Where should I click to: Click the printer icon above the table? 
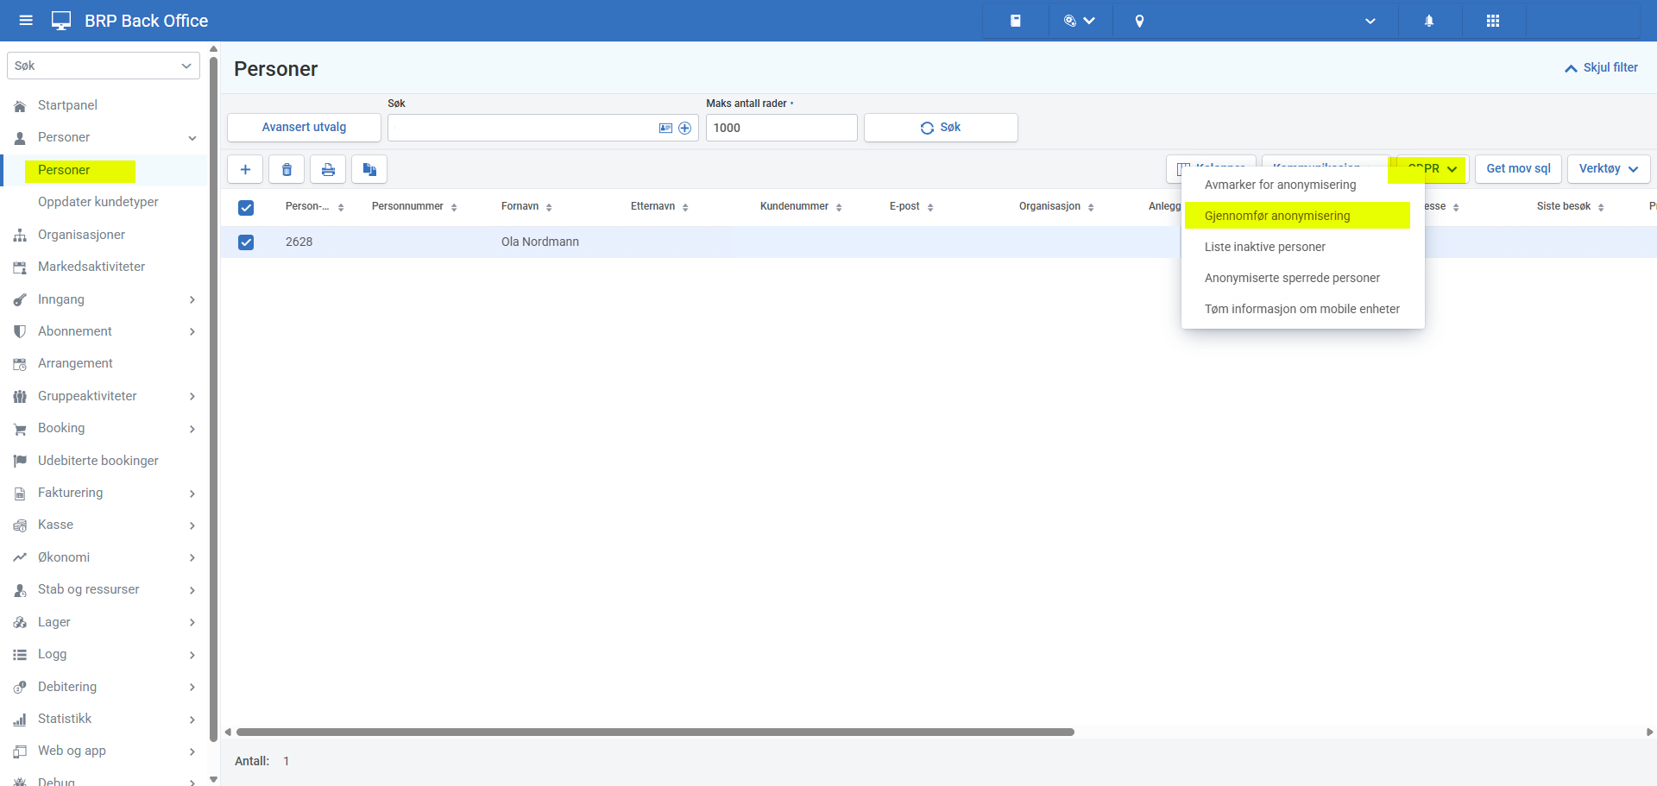pos(328,169)
